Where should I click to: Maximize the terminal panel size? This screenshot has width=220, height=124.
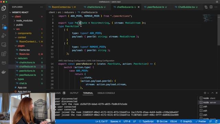coord(212,93)
